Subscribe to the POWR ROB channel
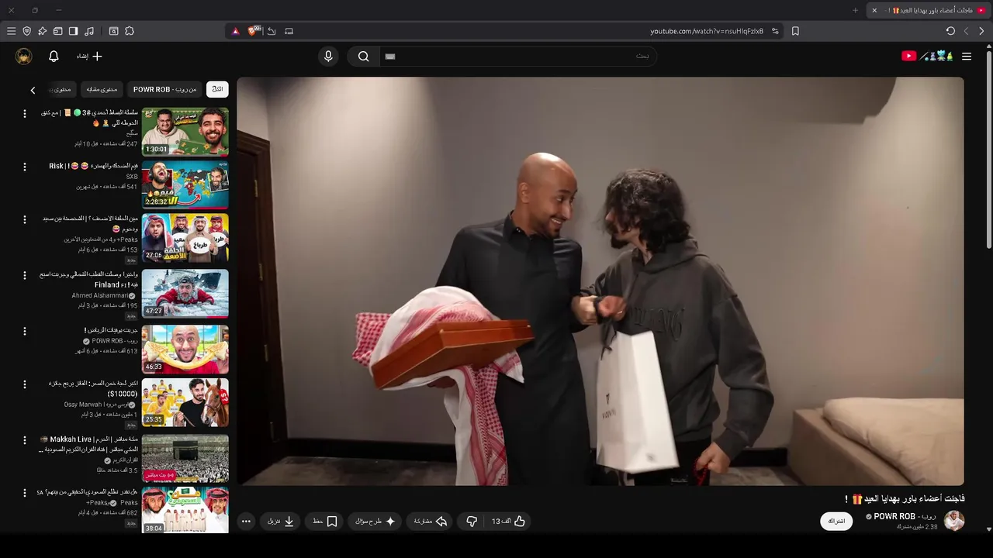 tap(836, 521)
